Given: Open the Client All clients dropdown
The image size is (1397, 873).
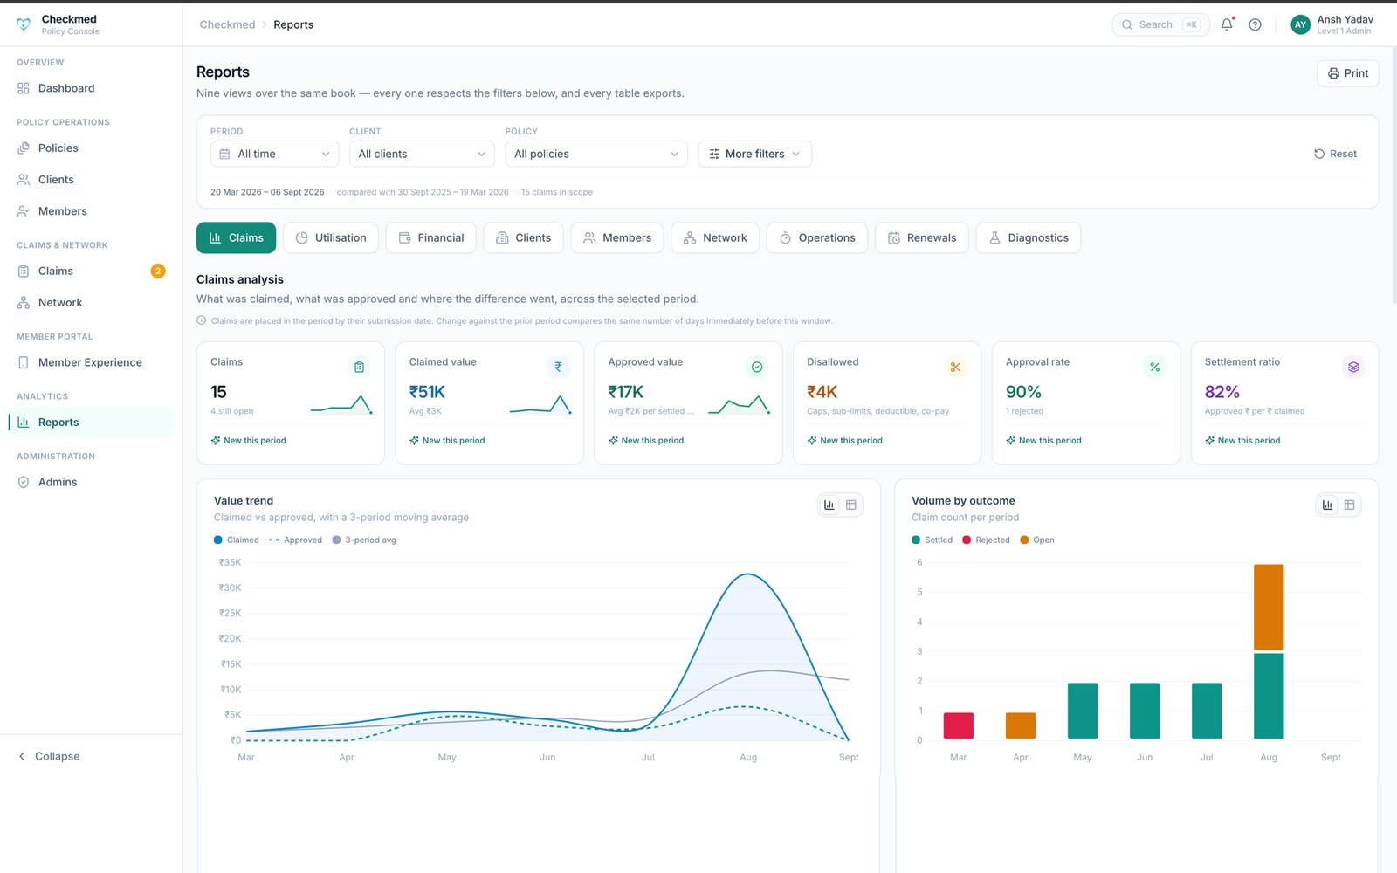Looking at the screenshot, I should [423, 154].
